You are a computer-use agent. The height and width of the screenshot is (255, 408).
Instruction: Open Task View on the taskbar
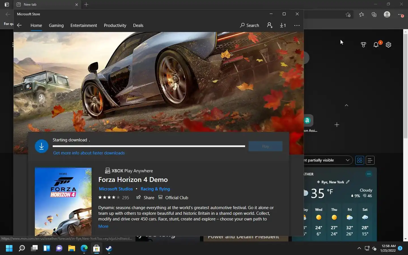(34, 248)
